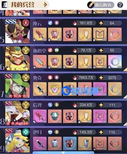
Task: Click the 推荐阵容 recommended lineup button
Action: [x=101, y=5]
